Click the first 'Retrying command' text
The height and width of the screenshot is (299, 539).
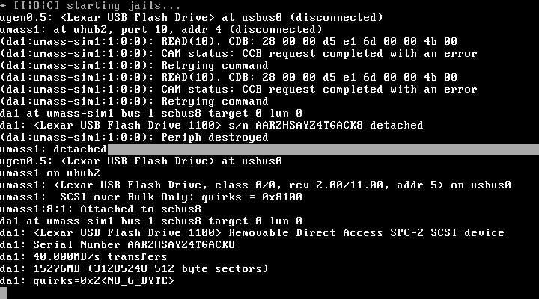coord(215,65)
